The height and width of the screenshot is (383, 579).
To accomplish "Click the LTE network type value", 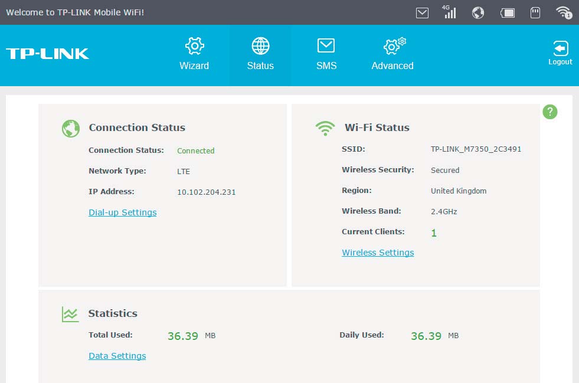I will pos(184,171).
